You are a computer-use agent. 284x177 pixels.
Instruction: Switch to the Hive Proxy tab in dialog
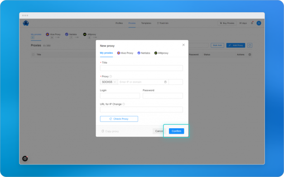point(125,53)
